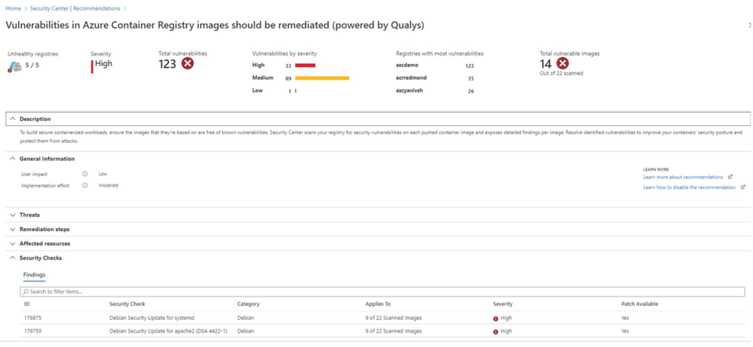The height and width of the screenshot is (347, 753).
Task: Sort by the Security Check column header
Action: point(127,304)
